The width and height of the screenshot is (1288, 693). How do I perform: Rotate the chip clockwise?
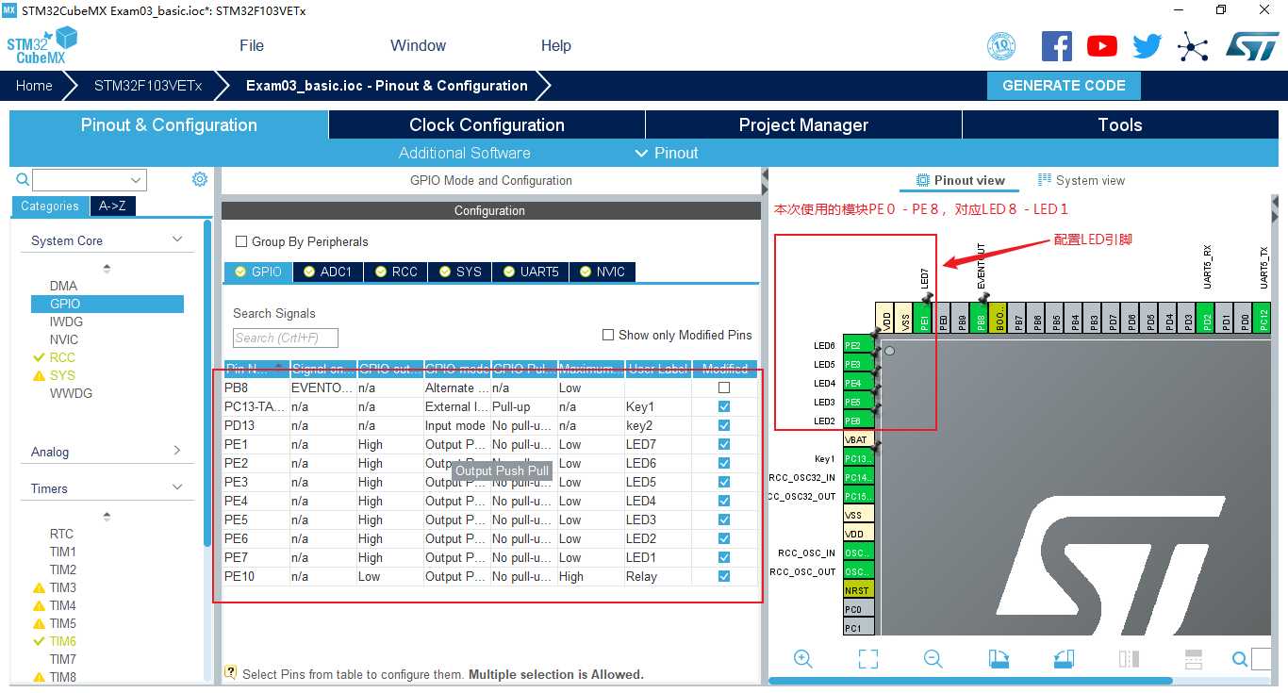(999, 659)
